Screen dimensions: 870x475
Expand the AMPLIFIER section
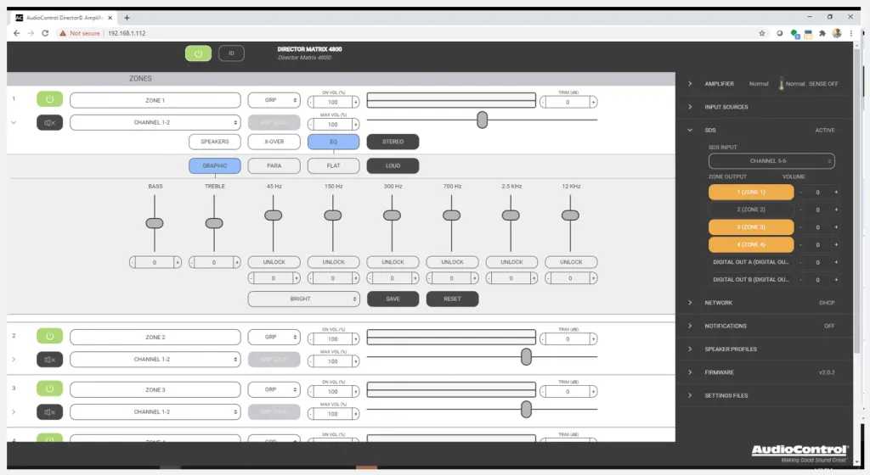click(x=690, y=84)
